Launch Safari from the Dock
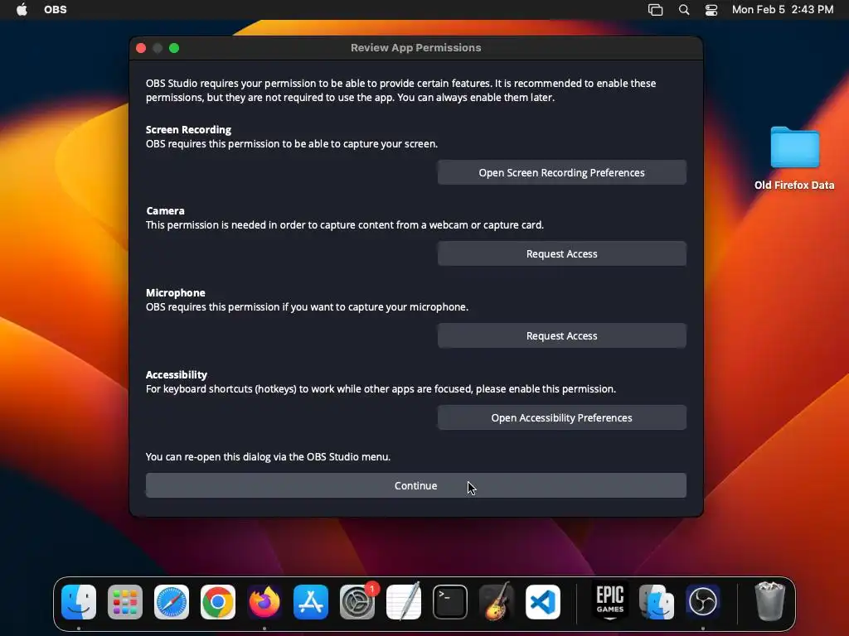The height and width of the screenshot is (636, 849). click(172, 602)
